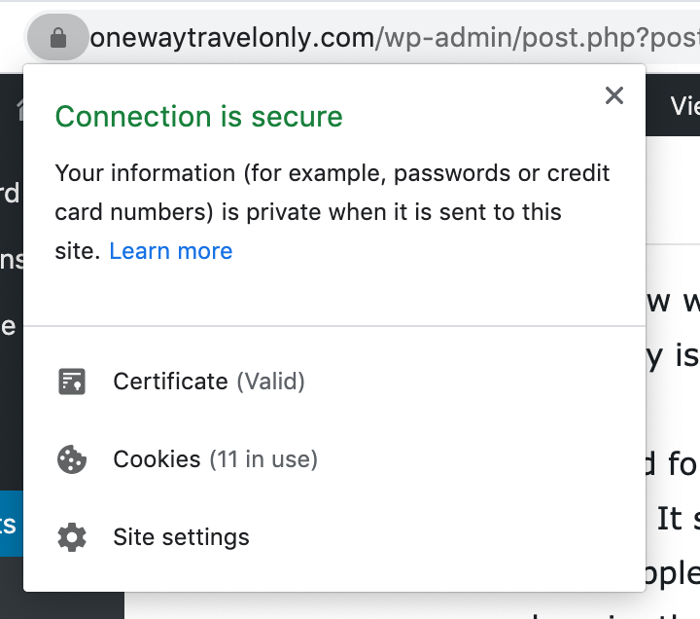Click the partially visible View item in admin bar
This screenshot has width=700, height=619.
coord(682,105)
